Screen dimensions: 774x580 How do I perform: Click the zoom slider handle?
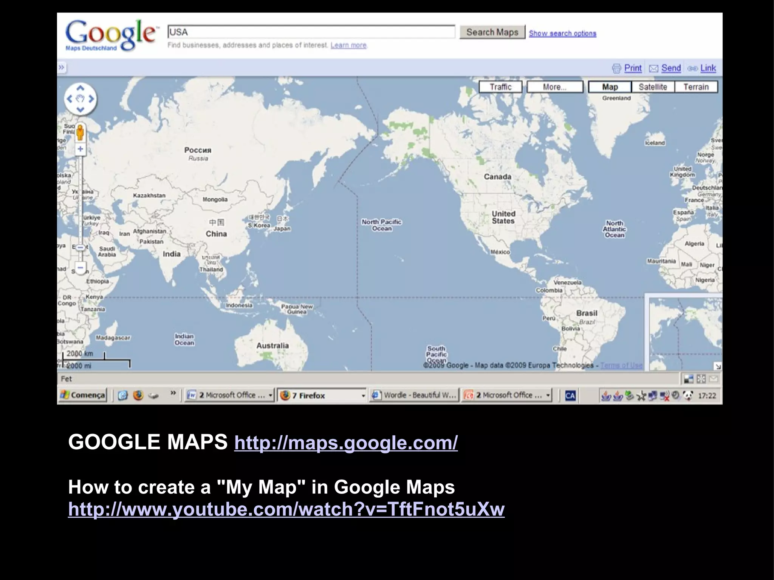80,247
